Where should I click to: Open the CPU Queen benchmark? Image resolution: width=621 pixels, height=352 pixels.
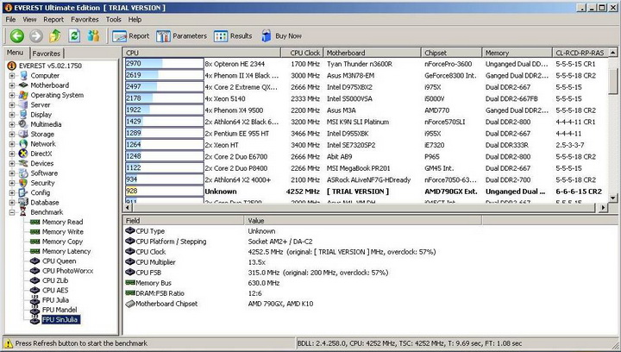[59, 261]
